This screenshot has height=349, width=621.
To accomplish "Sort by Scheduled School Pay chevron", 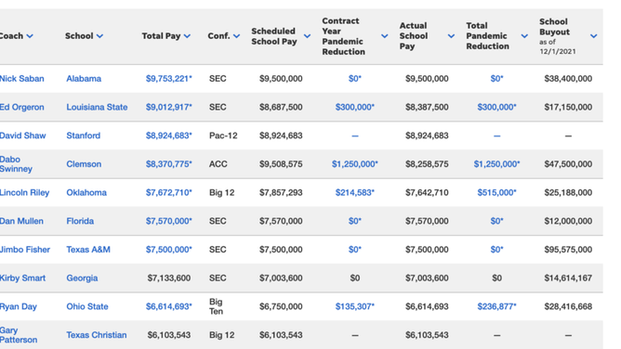I will tap(308, 36).
